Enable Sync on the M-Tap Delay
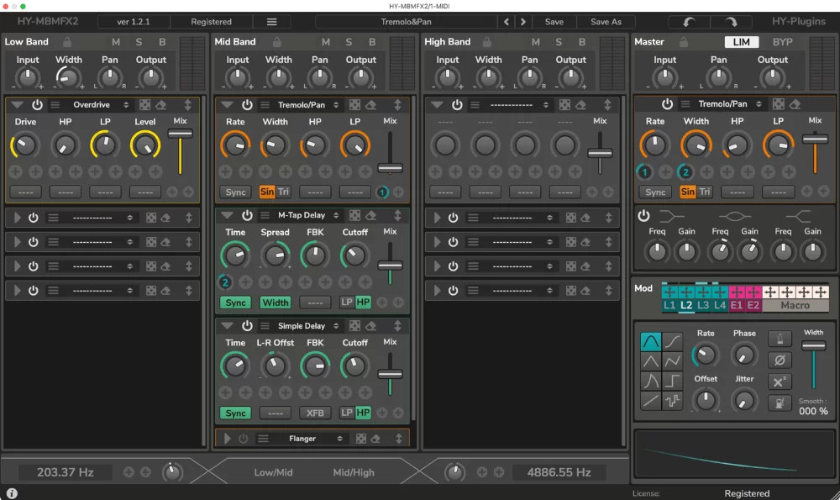 (x=235, y=303)
